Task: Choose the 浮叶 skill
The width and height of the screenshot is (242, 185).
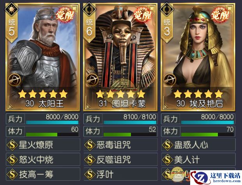Action: point(121,174)
